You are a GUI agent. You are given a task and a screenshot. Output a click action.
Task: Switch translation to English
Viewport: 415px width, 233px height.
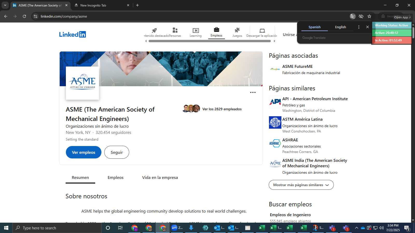point(340,27)
